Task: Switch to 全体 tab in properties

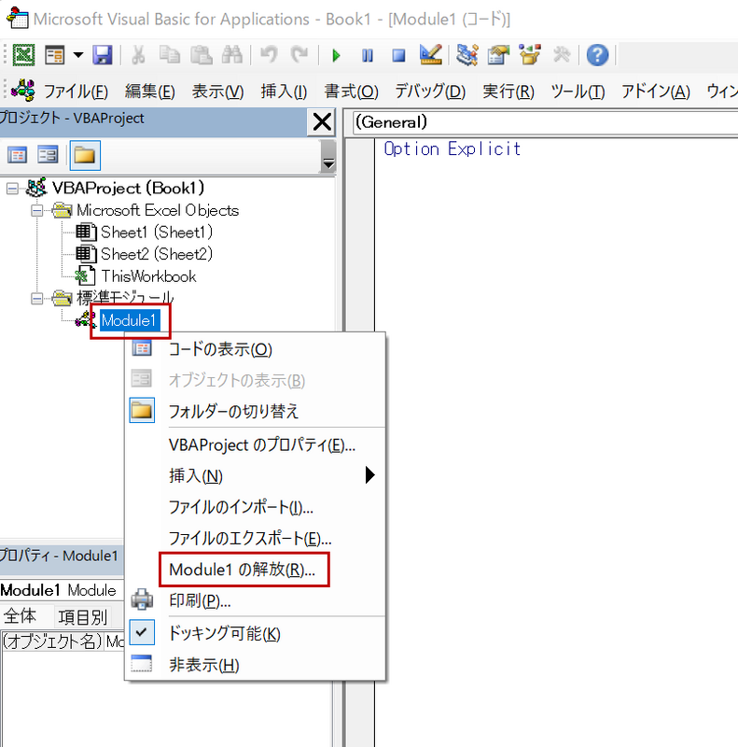Action: 20,616
